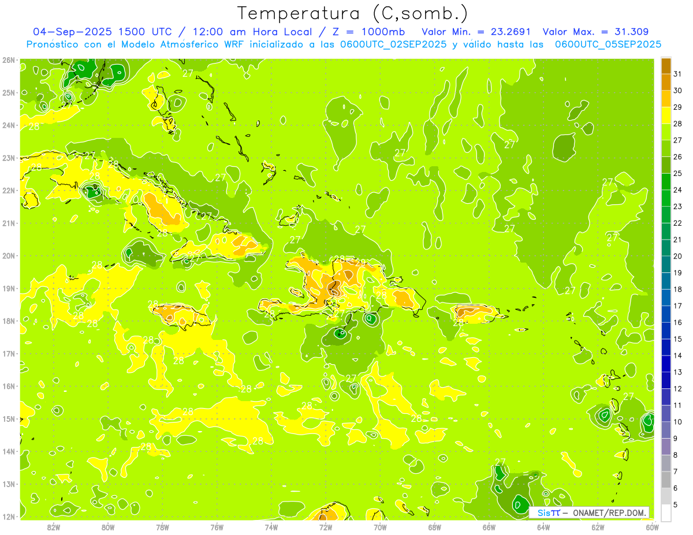The image size is (693, 535).
Task: Click the '04-Sep-2025 1500 UTC' date text
Action: click(x=102, y=32)
